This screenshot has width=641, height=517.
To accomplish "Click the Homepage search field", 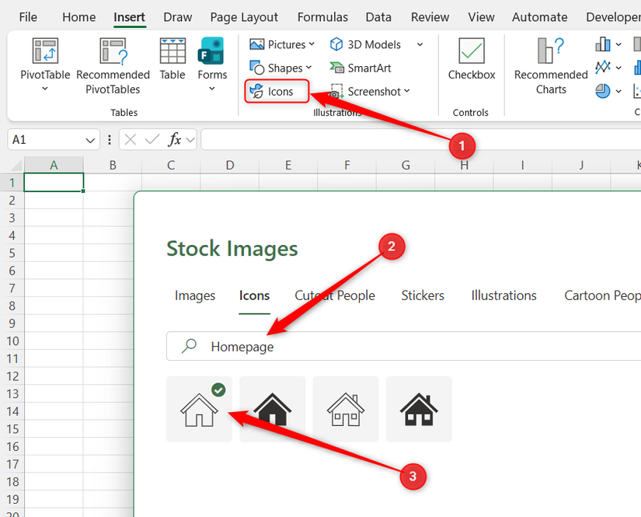I will click(x=404, y=346).
